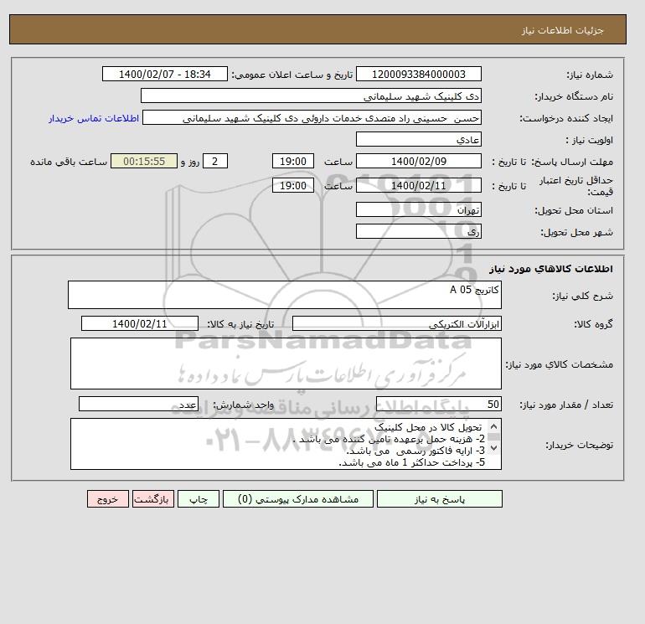Click note line ارایه فاکتور رسمی می باشد
The image size is (645, 624).
click(415, 451)
